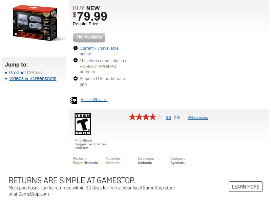271x201 pixels.
Task: Click arrow icon beside PO Box shipping note
Action: tap(76, 60)
